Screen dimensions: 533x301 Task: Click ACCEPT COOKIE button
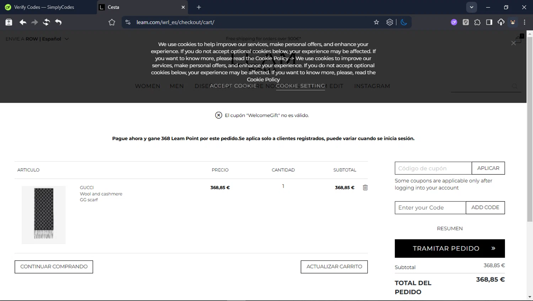pyautogui.click(x=233, y=86)
